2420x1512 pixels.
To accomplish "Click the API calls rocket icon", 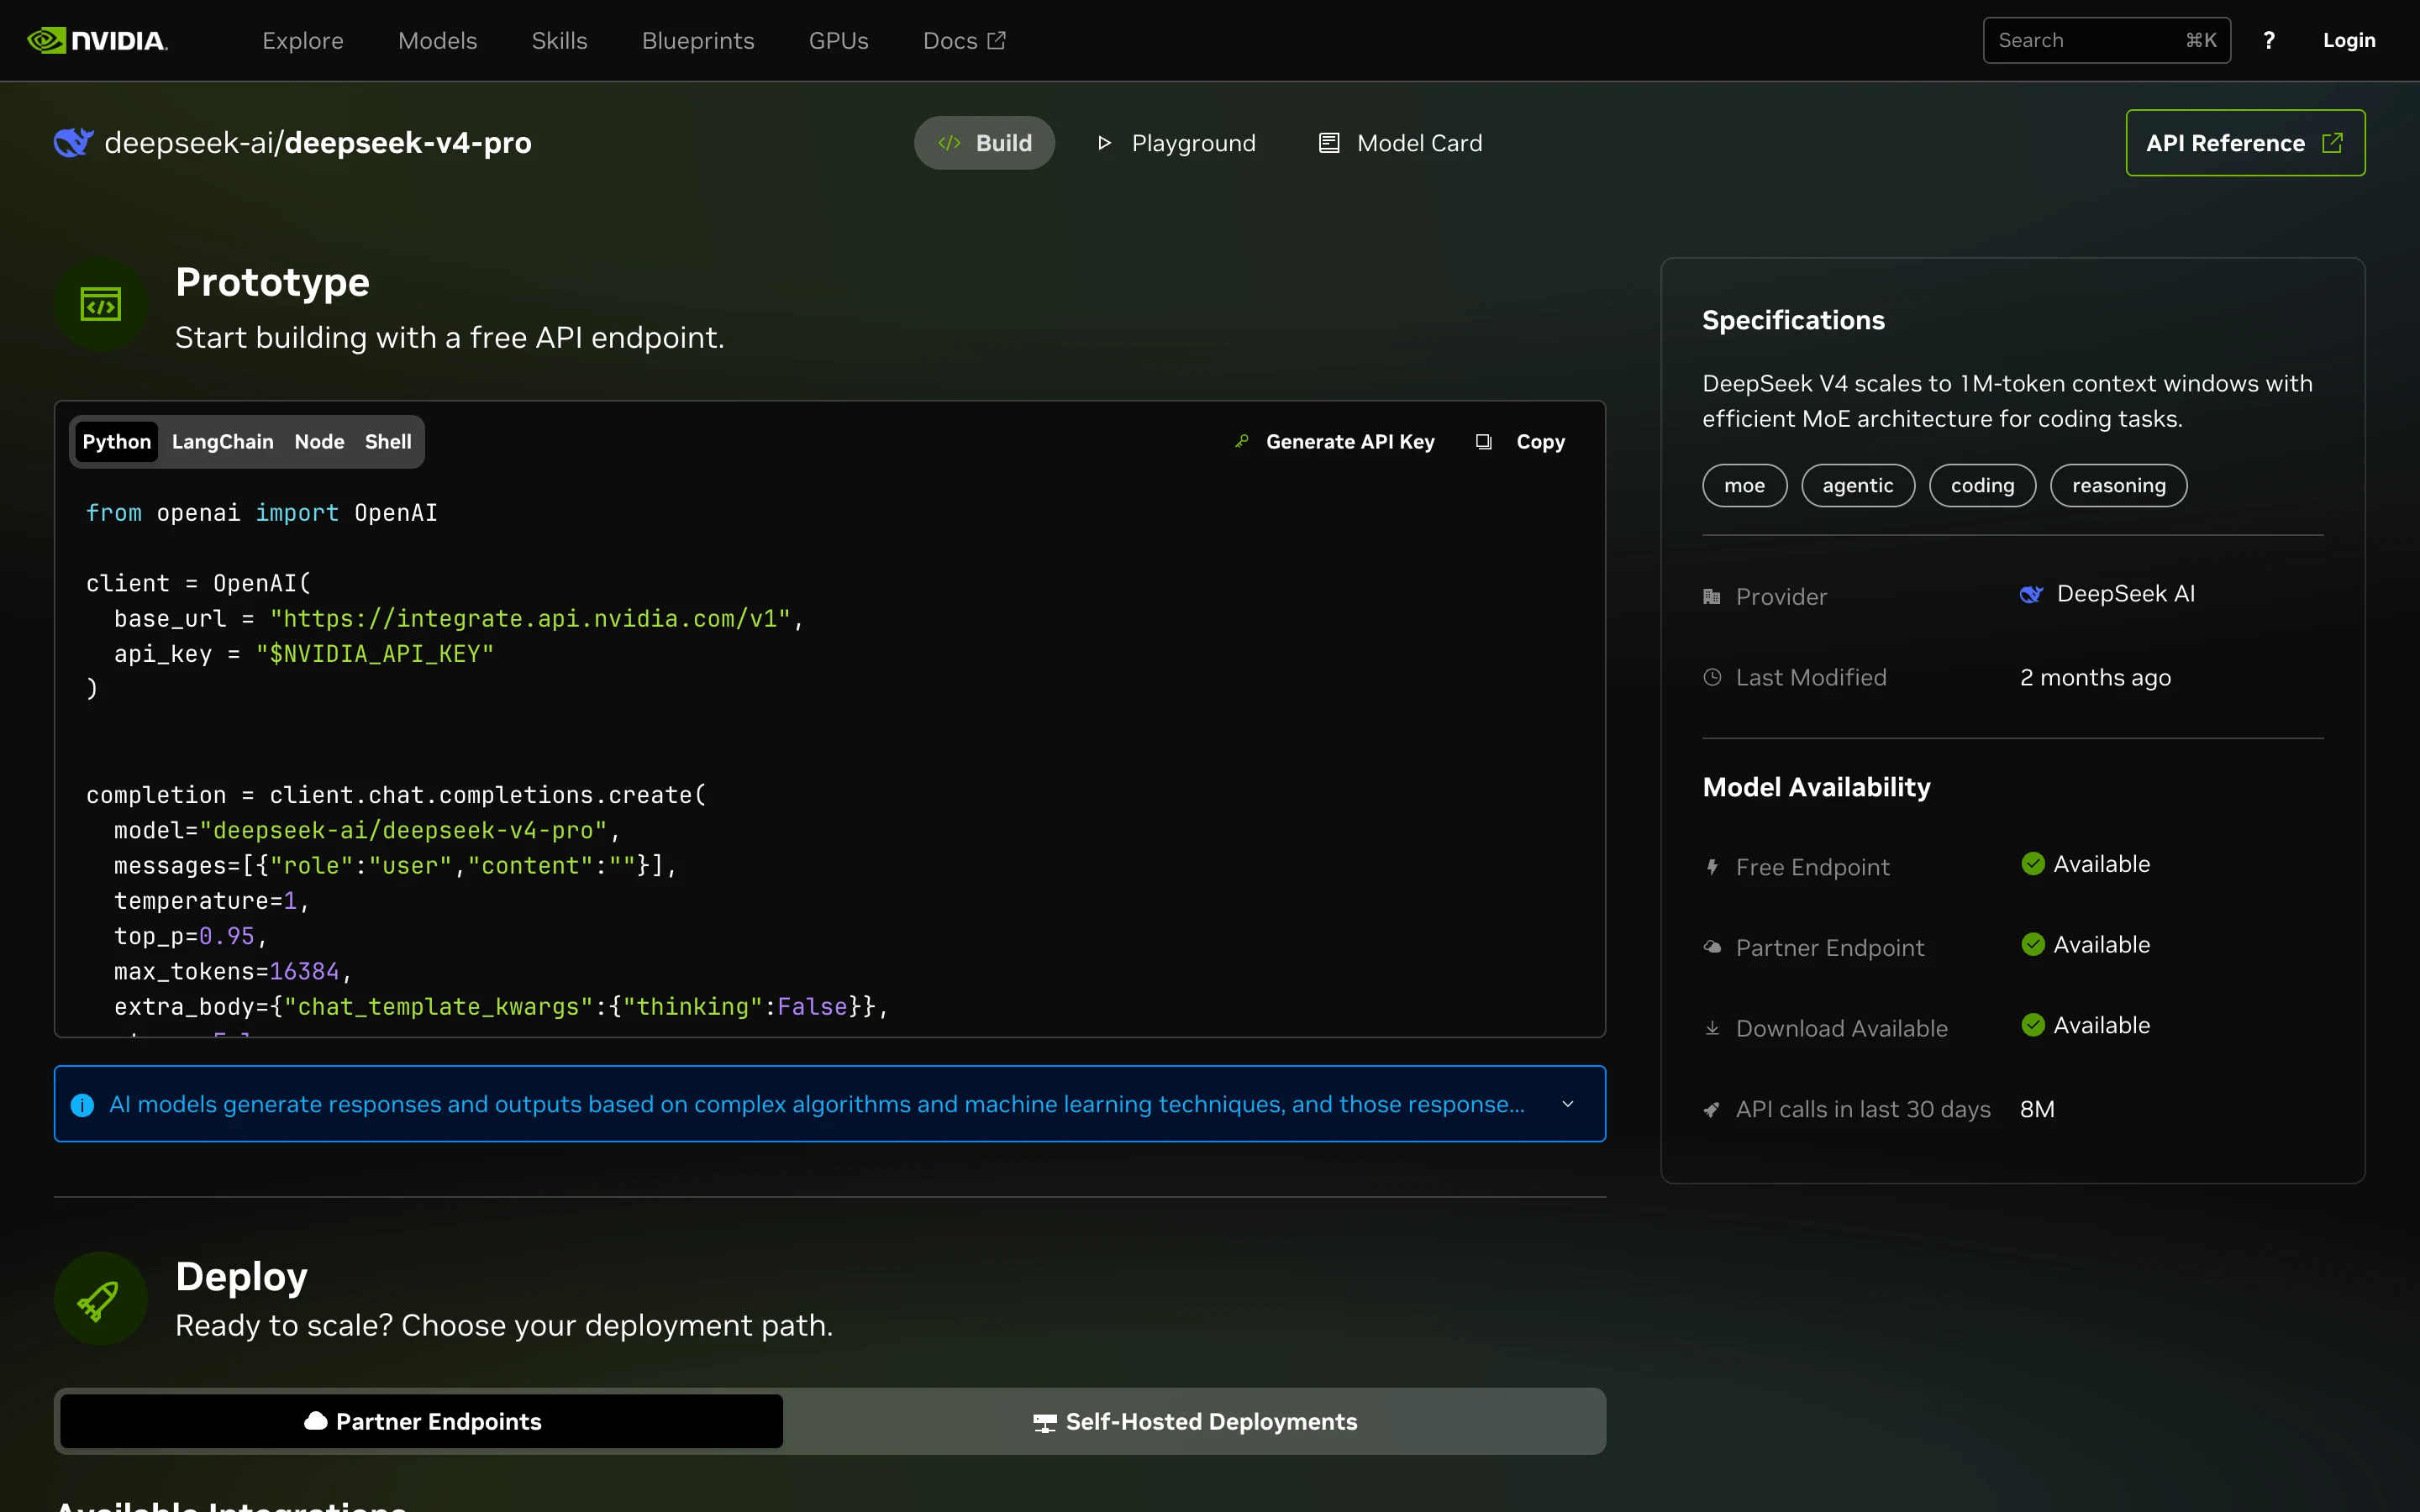I will [1712, 1109].
